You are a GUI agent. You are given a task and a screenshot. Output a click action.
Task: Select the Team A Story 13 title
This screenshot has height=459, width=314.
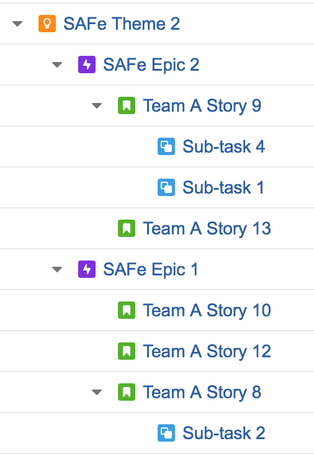point(207,228)
